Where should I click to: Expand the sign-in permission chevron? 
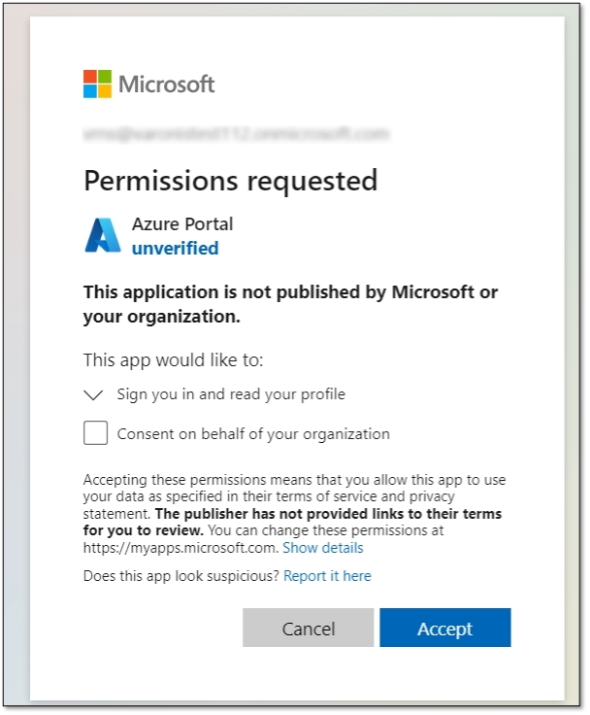click(x=94, y=395)
